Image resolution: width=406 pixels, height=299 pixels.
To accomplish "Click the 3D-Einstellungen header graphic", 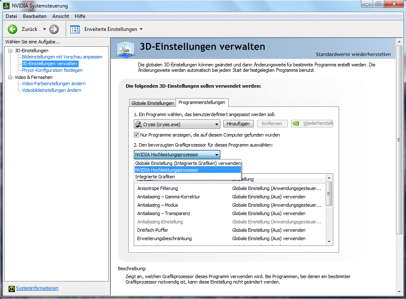I will (125, 48).
